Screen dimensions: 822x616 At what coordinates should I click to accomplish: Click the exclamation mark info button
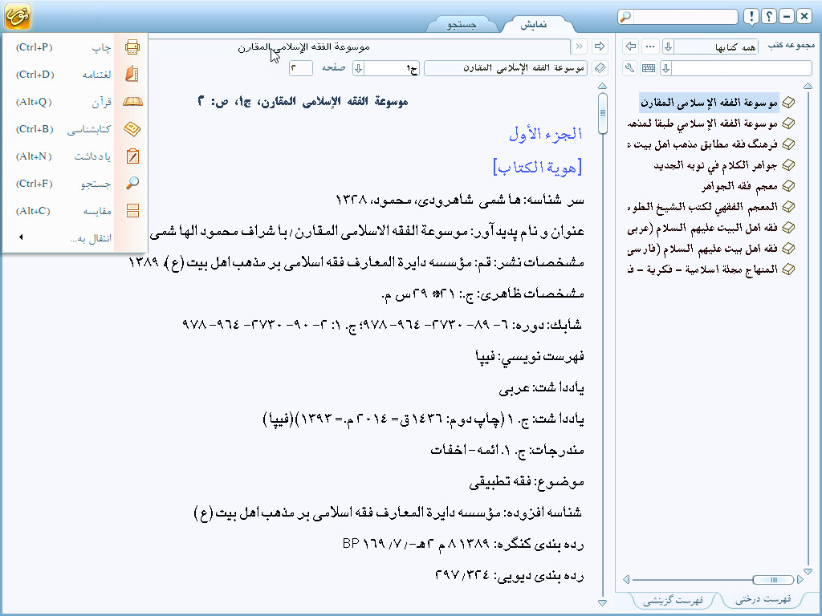751,17
